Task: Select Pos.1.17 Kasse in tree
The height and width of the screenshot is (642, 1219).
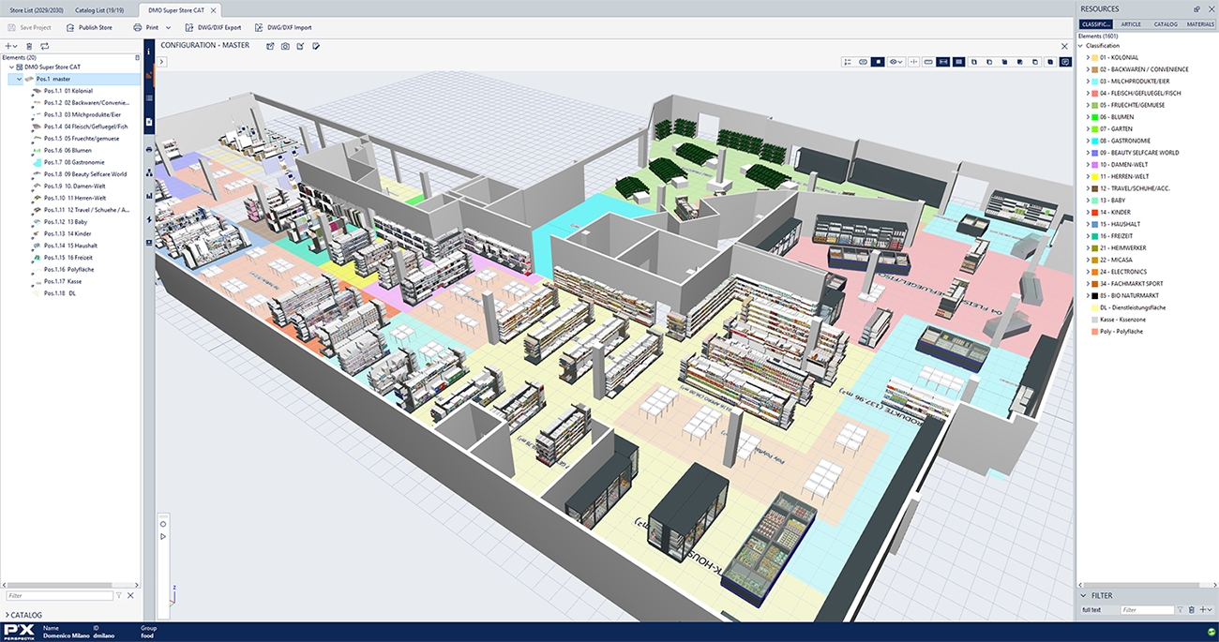Action: (x=62, y=281)
